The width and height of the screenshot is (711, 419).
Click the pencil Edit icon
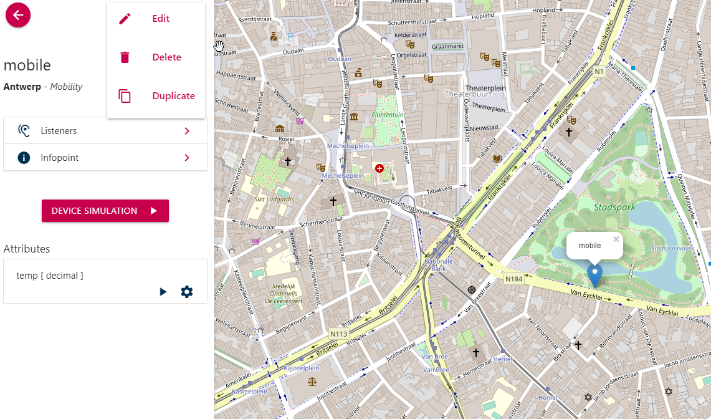pos(125,19)
